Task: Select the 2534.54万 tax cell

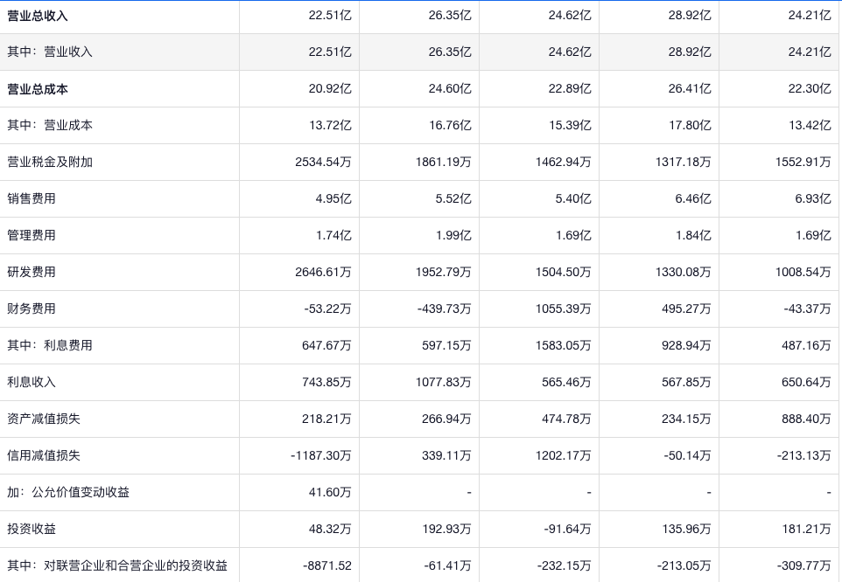Action: tap(323, 163)
